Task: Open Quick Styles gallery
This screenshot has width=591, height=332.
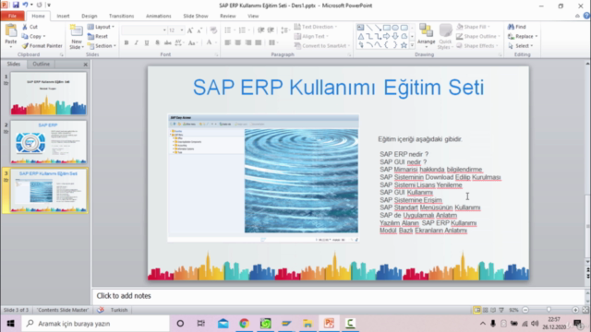Action: (x=445, y=37)
